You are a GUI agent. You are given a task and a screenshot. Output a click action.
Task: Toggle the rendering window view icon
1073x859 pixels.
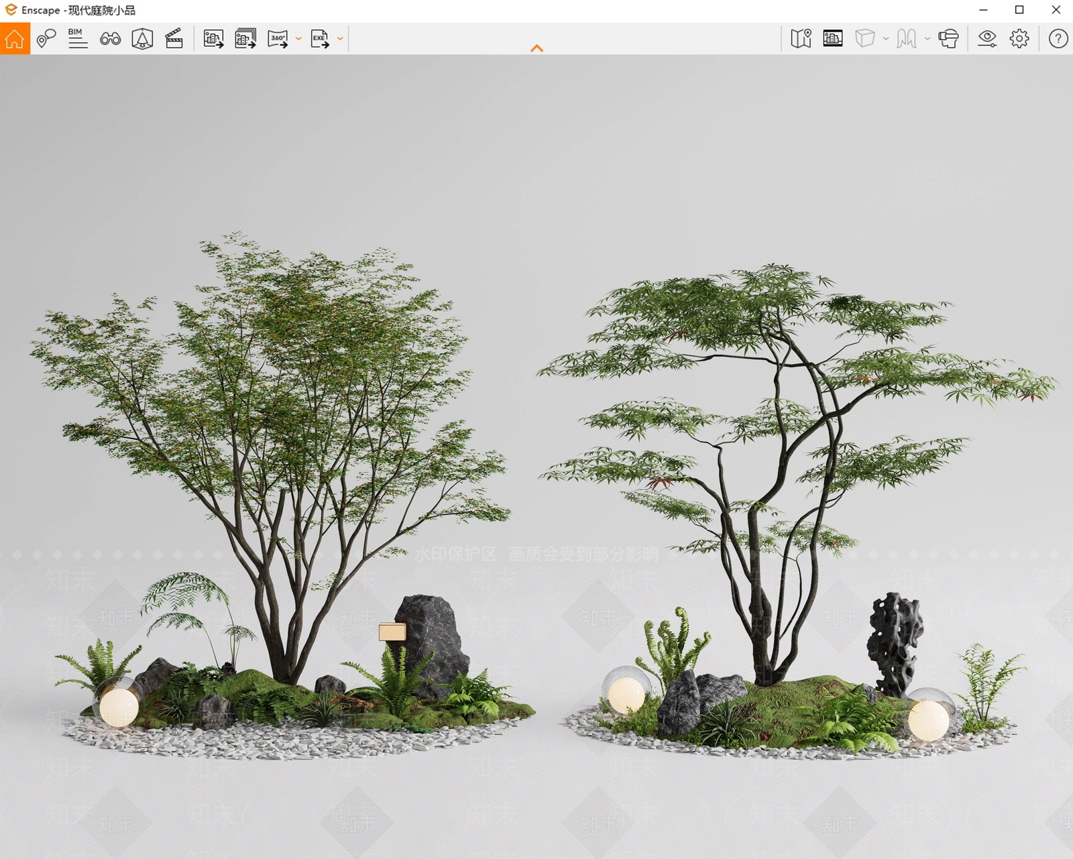(833, 39)
